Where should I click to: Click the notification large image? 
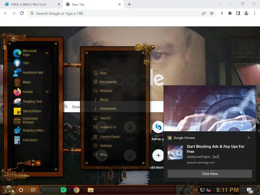click(209, 108)
